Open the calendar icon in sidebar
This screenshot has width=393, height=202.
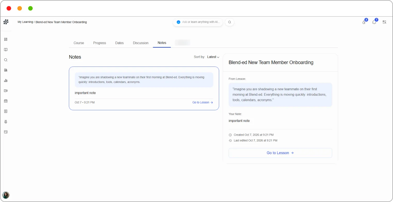point(6,101)
